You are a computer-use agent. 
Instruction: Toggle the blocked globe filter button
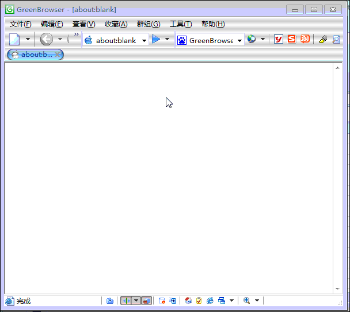(146, 301)
